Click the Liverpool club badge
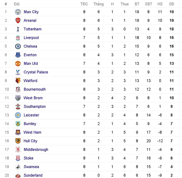Image resolution: width=182 pixels, height=178 pixels. point(18,38)
